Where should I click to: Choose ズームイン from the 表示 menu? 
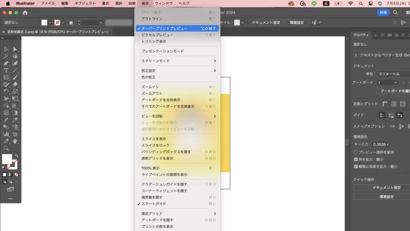tap(150, 87)
